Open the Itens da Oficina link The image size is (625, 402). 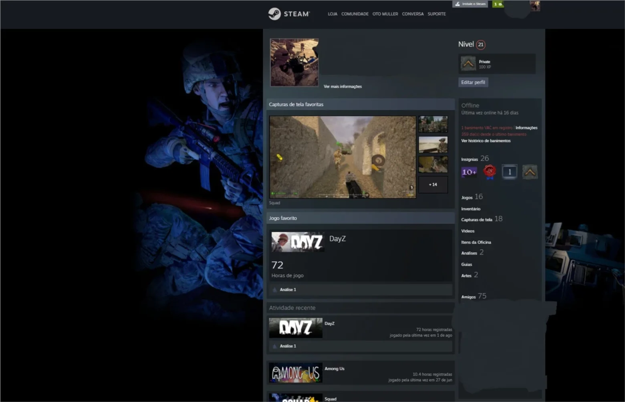click(x=476, y=242)
